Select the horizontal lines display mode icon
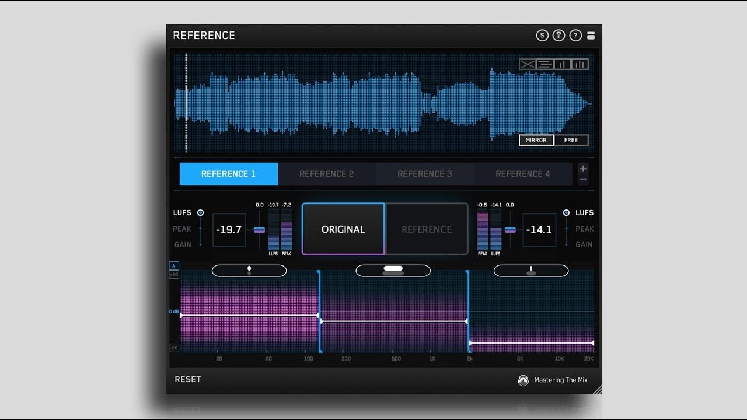 [544, 64]
